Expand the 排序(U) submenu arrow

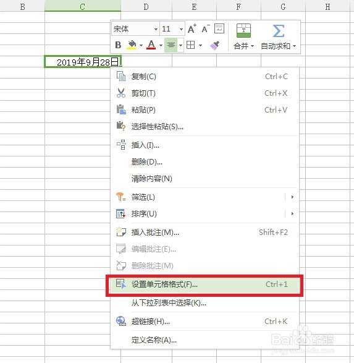[x=292, y=214]
